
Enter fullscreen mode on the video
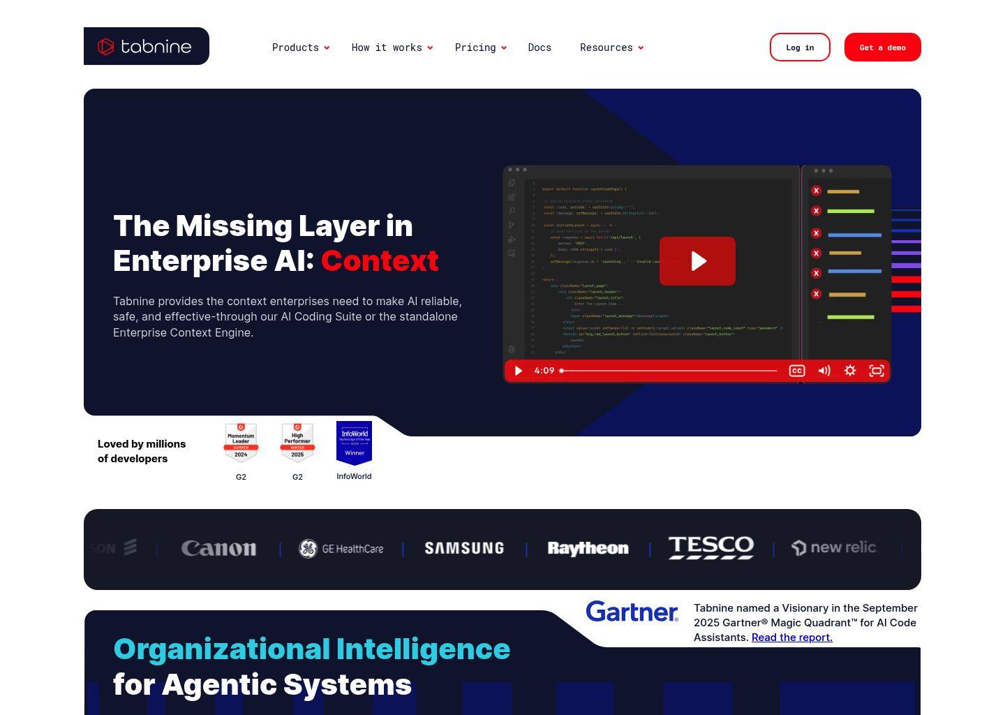[x=877, y=371]
